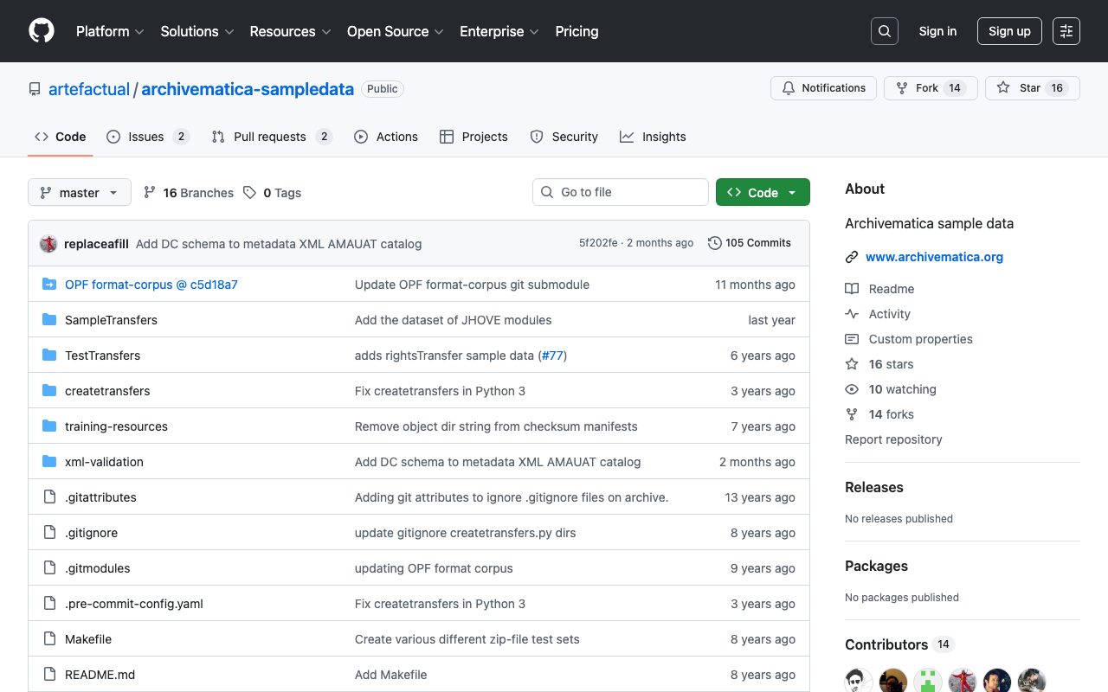The image size is (1108, 692).
Task: Expand the green Code dropdown button
Action: tap(763, 193)
